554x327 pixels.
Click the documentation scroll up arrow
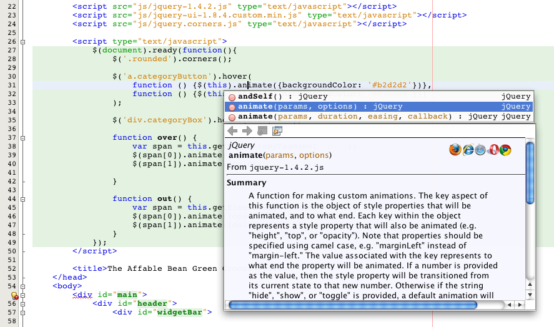click(x=530, y=285)
